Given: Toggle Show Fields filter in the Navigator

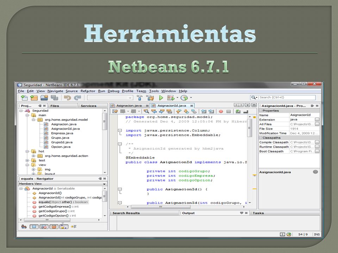Looking at the screenshot, I should 34,227.
